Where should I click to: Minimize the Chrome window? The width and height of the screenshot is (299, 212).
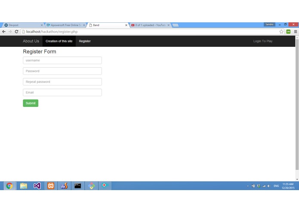[280, 24]
